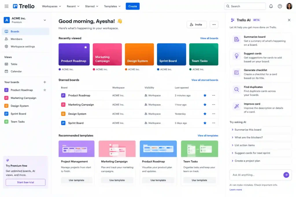Expand the Starred dropdown
This screenshot has width=296, height=197.
pyautogui.click(x=92, y=6)
